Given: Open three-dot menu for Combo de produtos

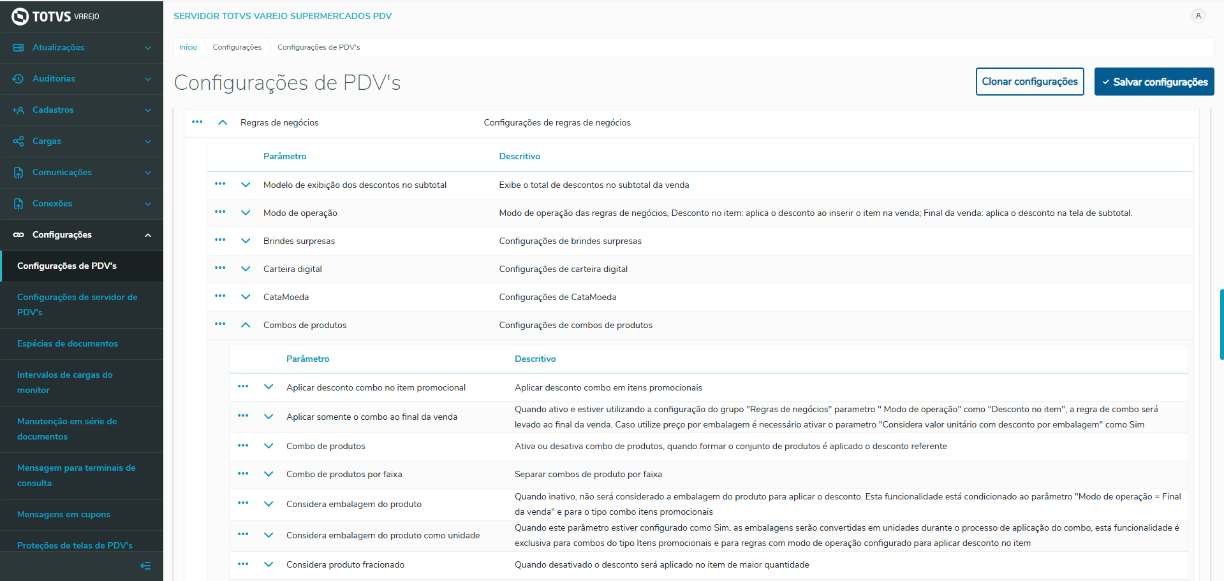Looking at the screenshot, I should (243, 445).
